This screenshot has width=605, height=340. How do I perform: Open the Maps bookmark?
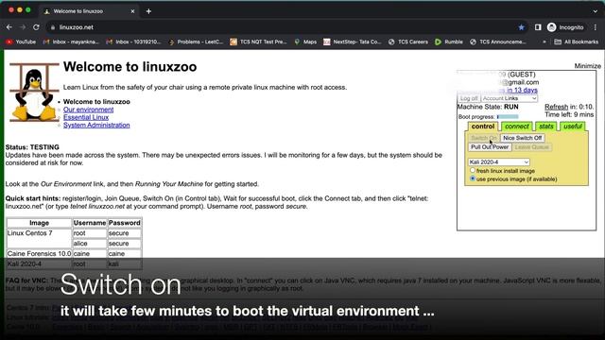tap(305, 42)
